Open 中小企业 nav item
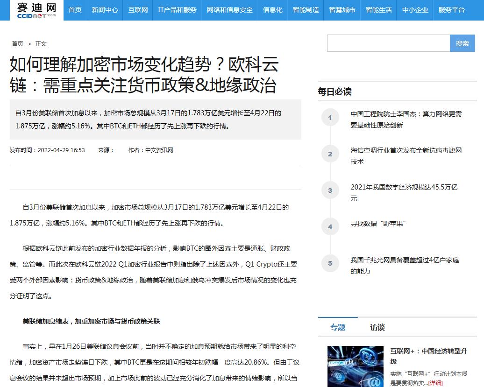This screenshot has width=484, height=387. 415,10
